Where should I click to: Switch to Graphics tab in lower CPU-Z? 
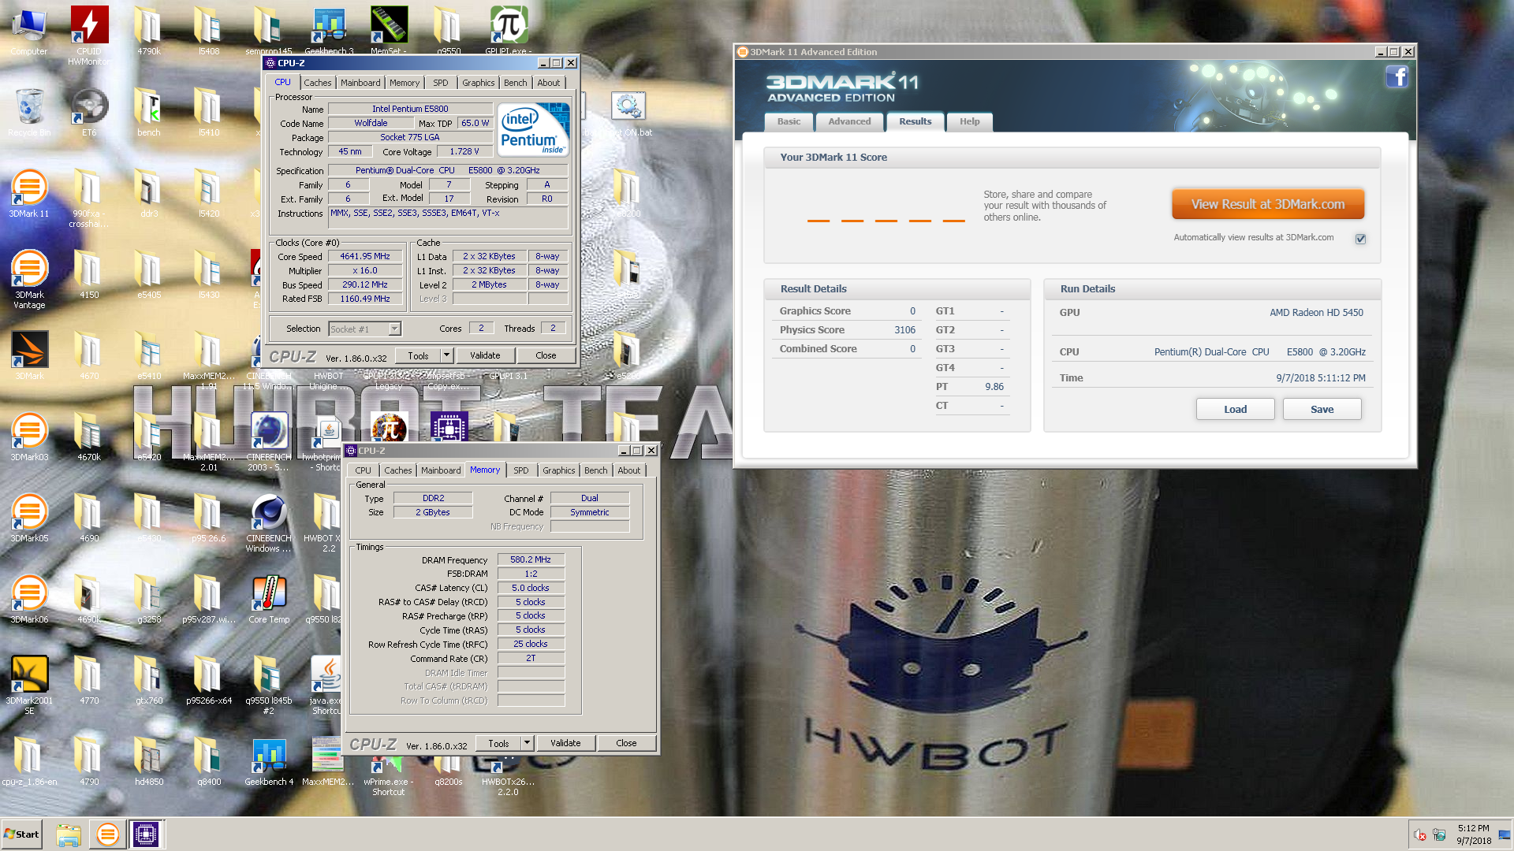pos(558,470)
